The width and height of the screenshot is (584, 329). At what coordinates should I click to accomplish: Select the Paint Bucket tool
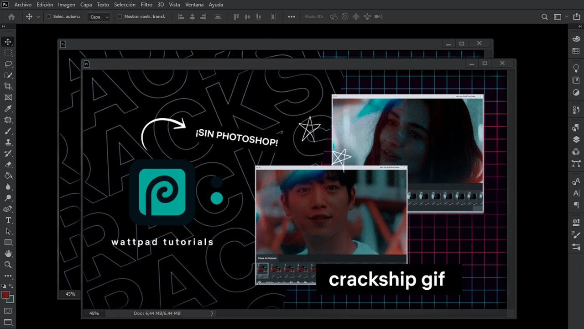click(8, 175)
